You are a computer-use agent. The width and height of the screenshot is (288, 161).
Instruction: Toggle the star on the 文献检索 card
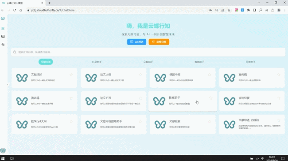(210, 121)
